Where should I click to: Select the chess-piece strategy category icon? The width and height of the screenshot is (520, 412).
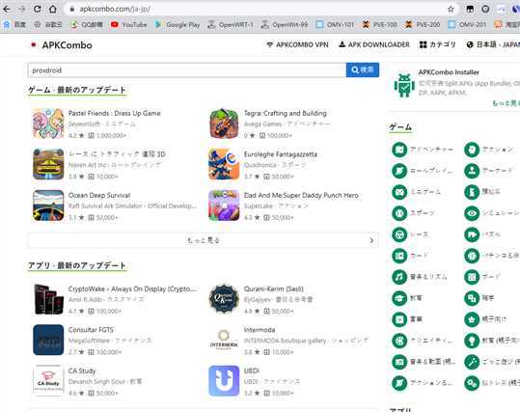pyautogui.click(x=472, y=192)
